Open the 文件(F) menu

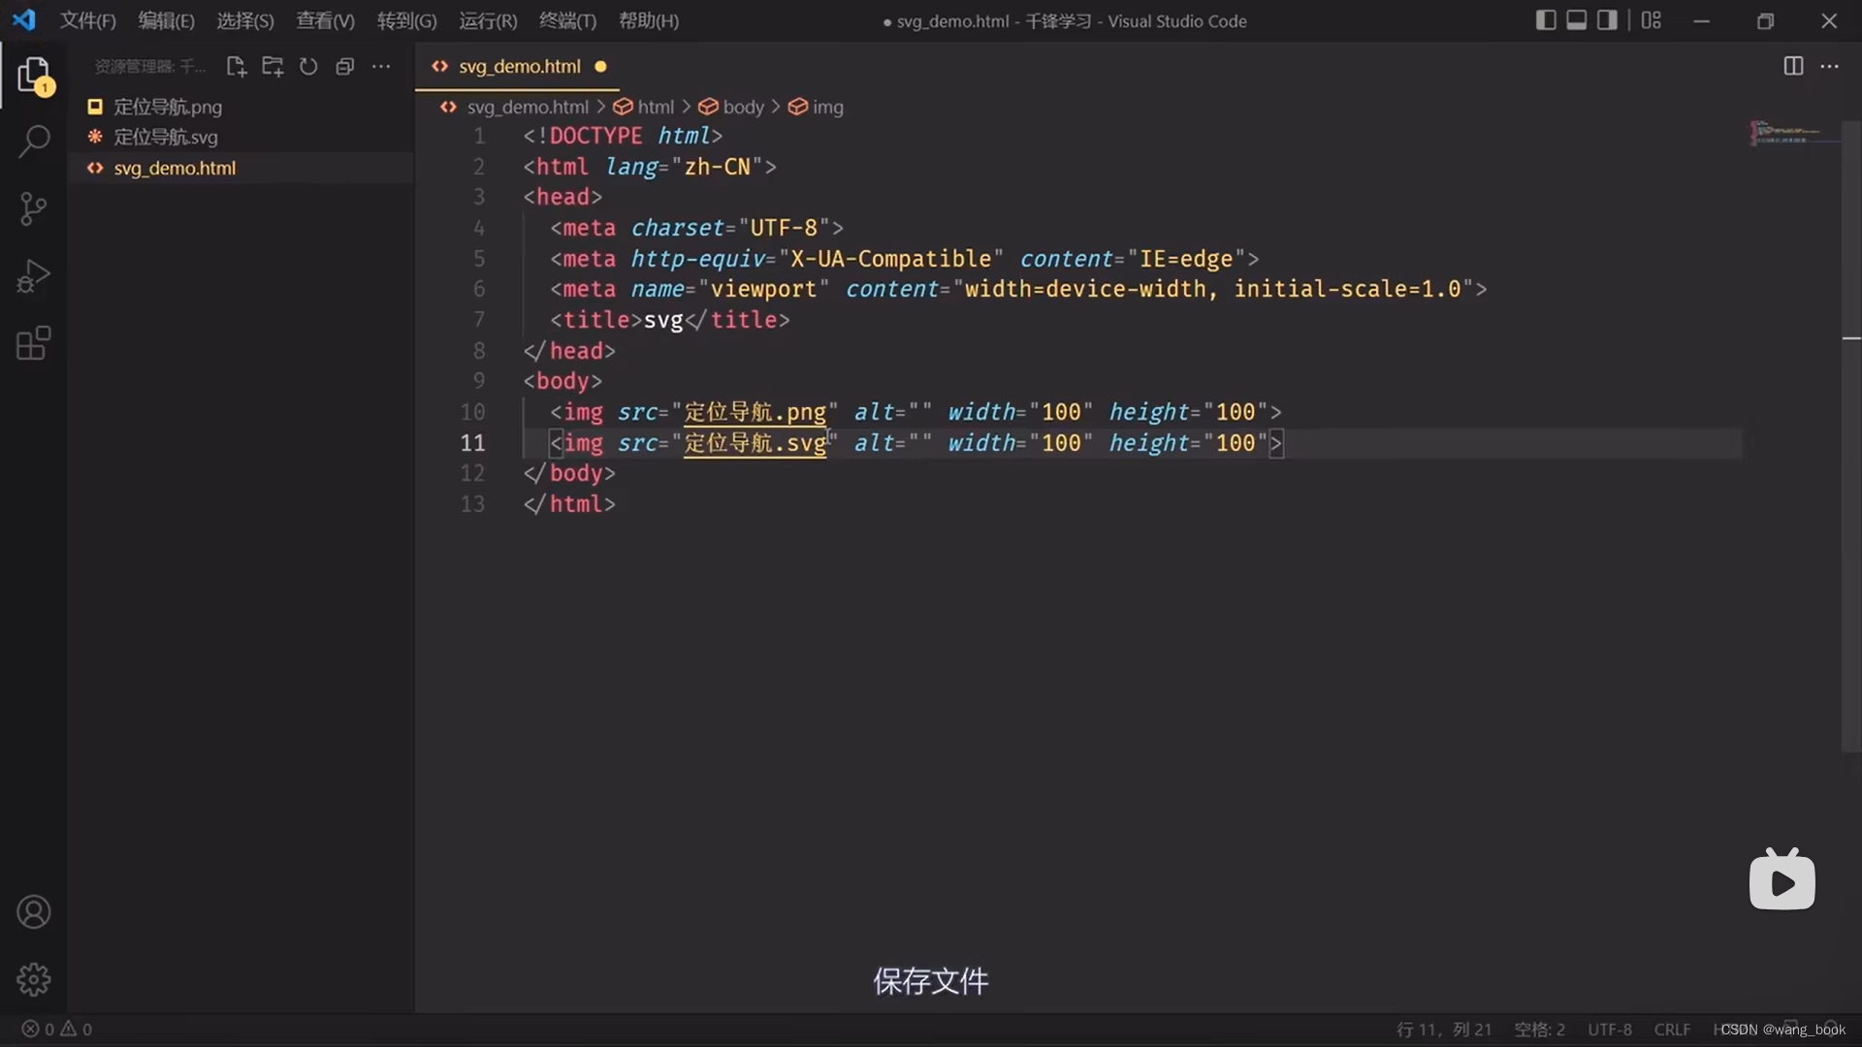pyautogui.click(x=87, y=20)
